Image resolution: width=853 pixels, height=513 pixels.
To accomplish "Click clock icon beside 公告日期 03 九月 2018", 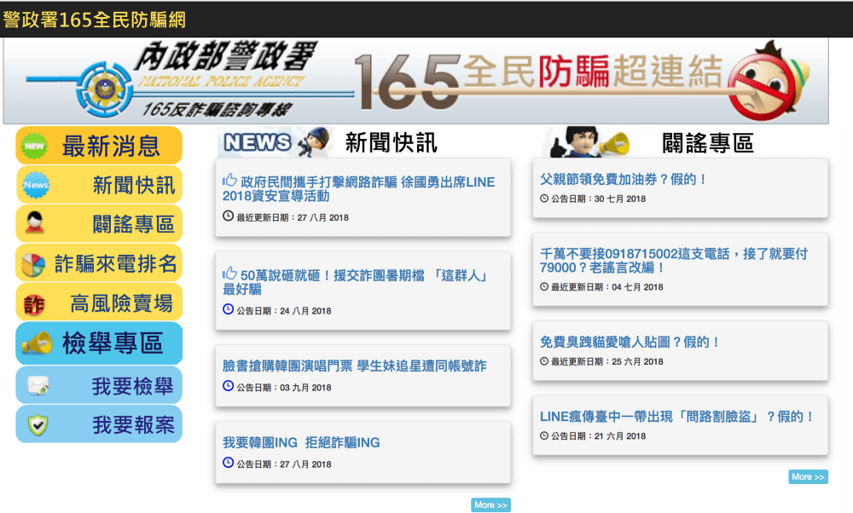I will click(228, 386).
